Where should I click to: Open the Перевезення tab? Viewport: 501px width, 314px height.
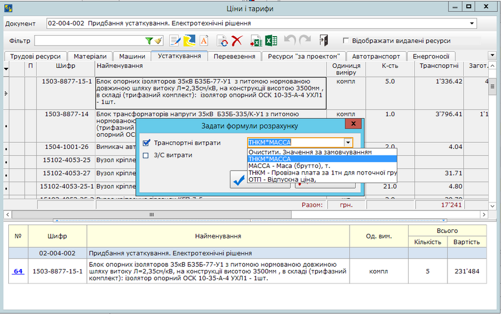pos(234,56)
